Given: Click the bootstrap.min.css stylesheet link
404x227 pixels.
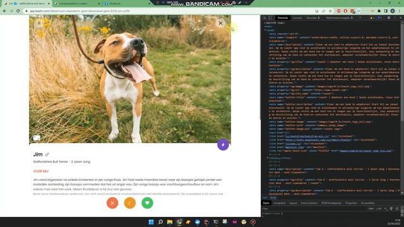Looking at the screenshot, I should coord(307,136).
